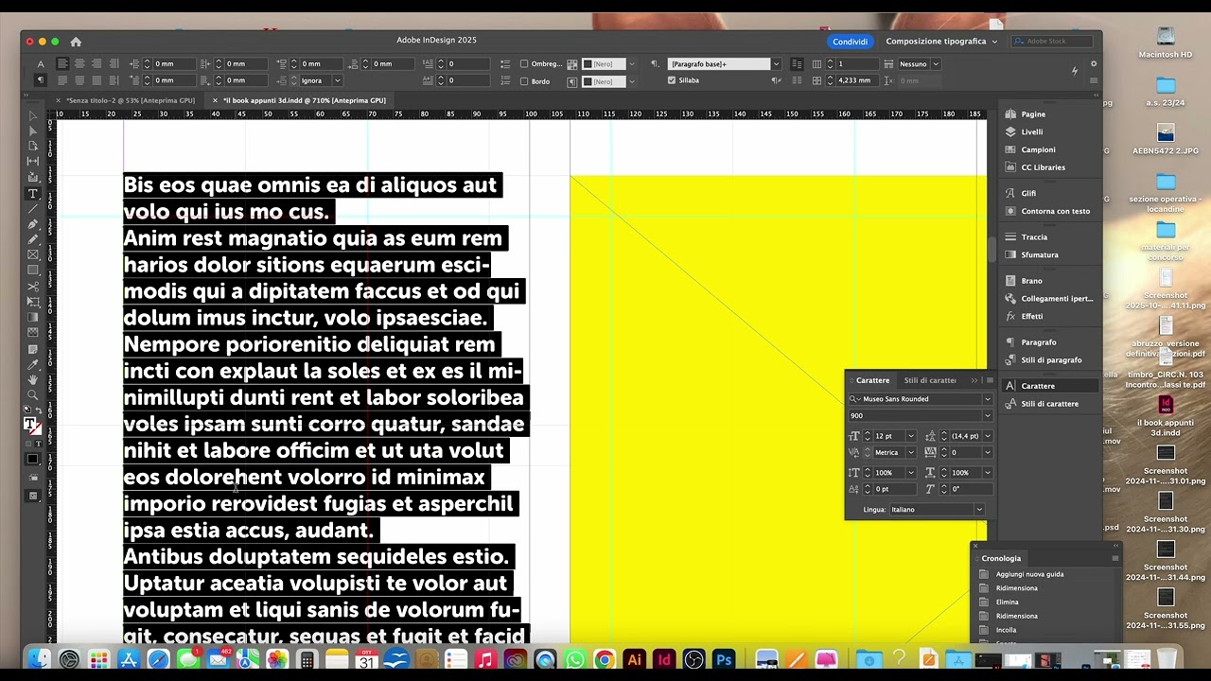Open Composizione tipografica workspace dropdown
This screenshot has width=1211, height=681.
click(x=941, y=42)
